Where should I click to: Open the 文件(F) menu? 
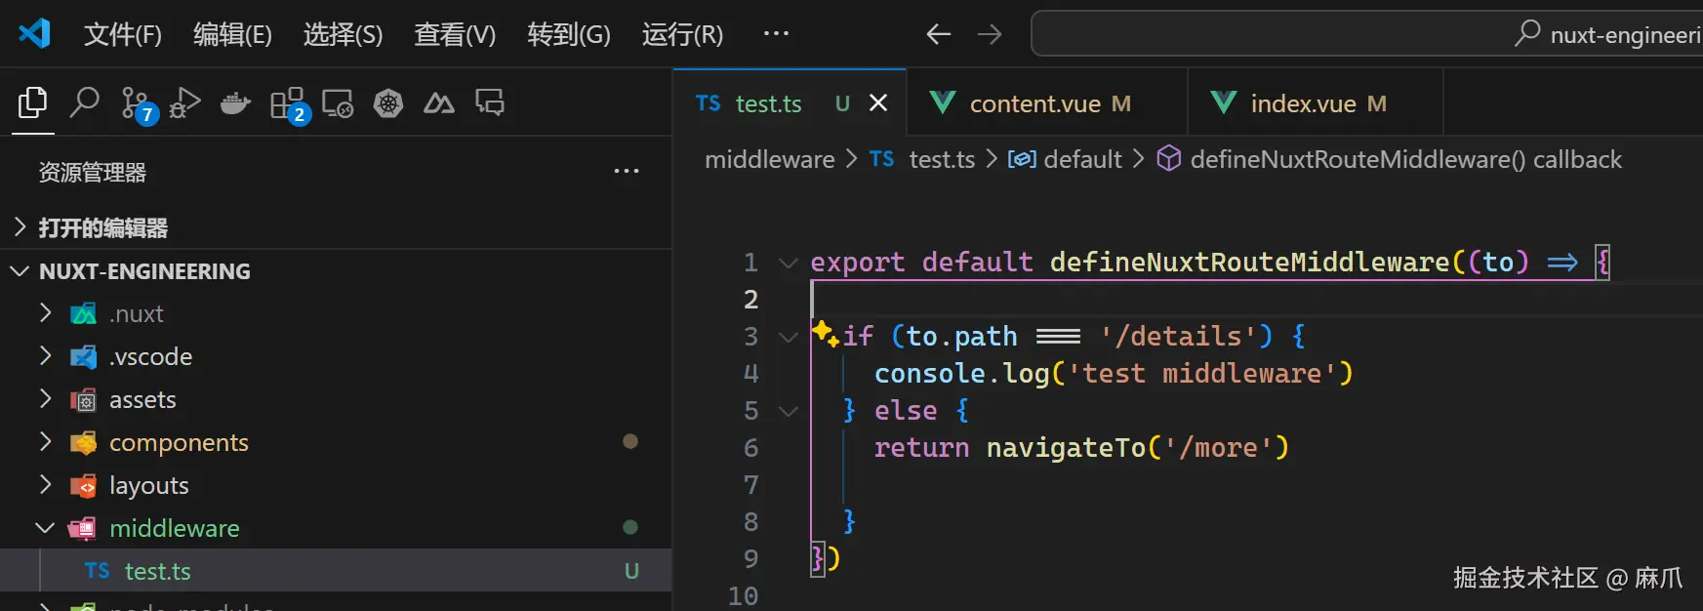[x=122, y=35]
